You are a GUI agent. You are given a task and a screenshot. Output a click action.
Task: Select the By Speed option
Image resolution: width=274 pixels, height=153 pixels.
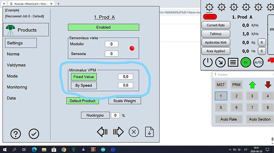pos(84,86)
